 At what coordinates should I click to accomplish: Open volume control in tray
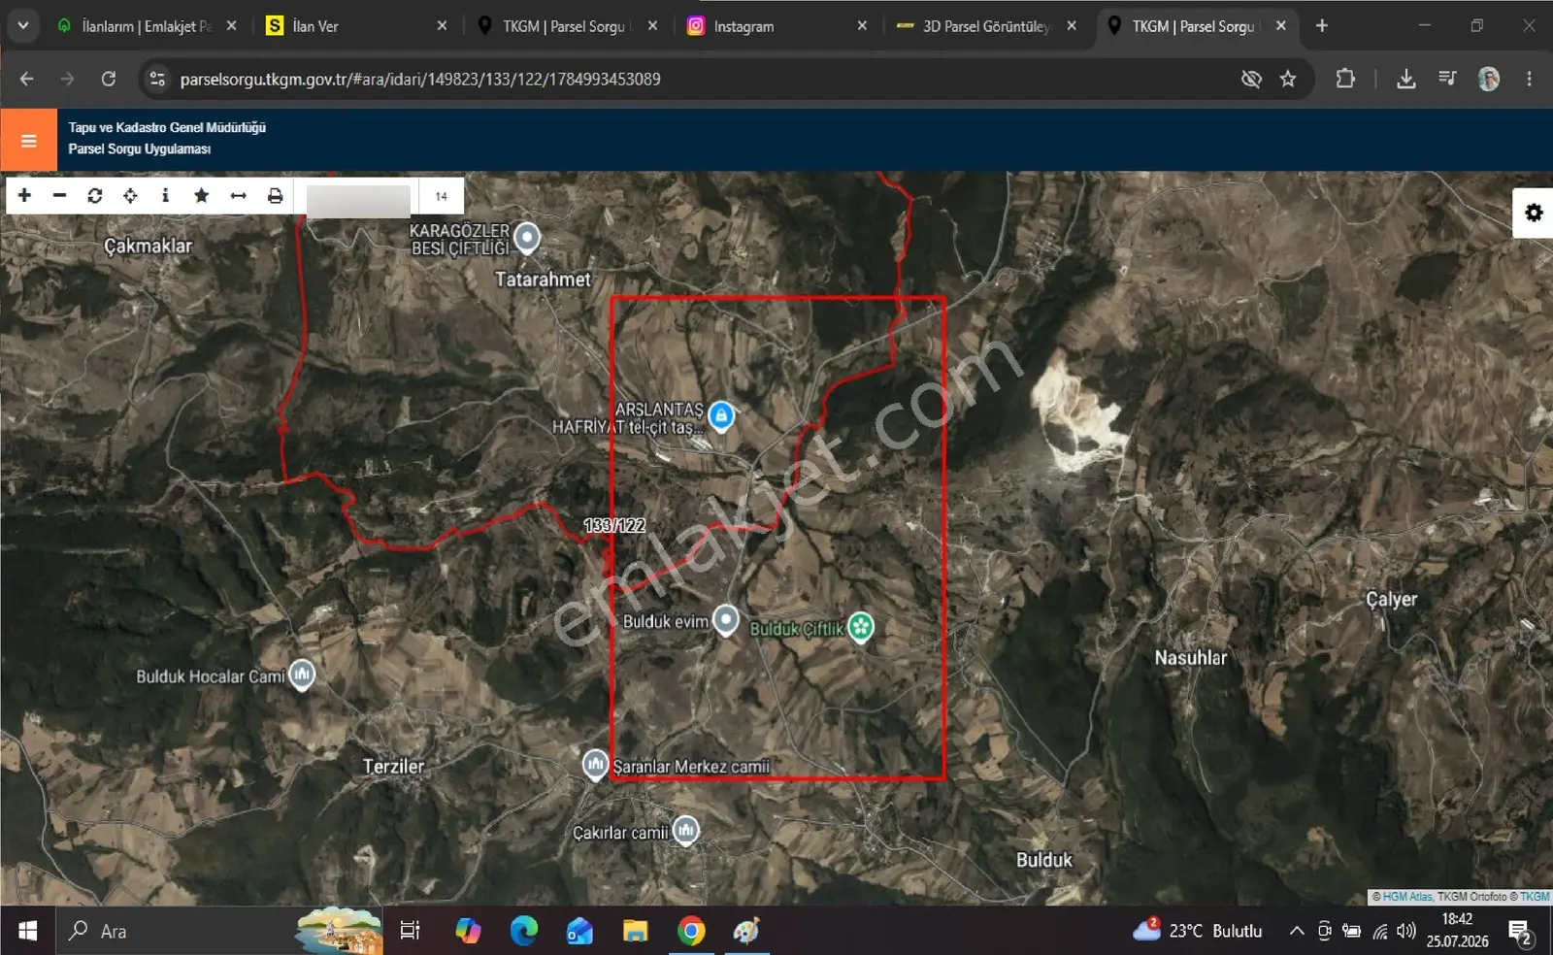tap(1405, 931)
